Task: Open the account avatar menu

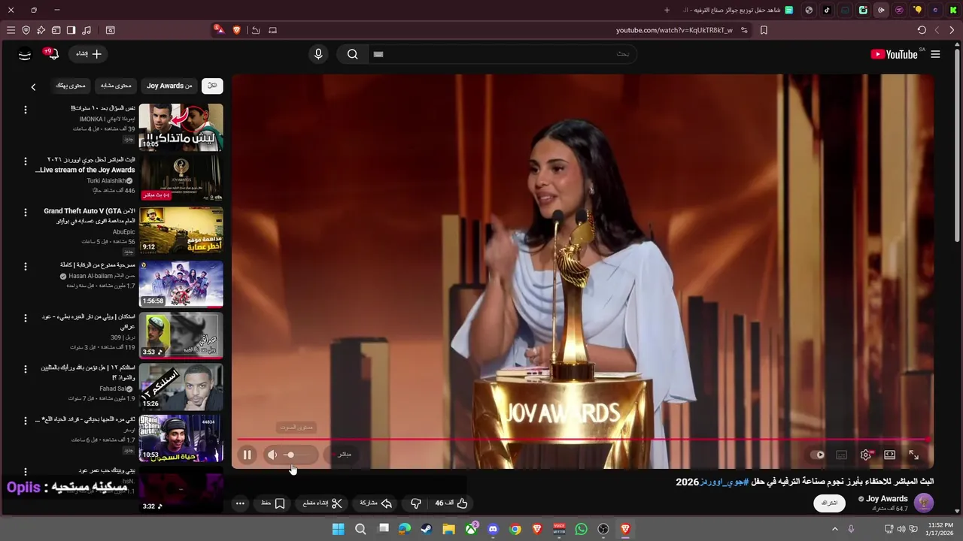Action: click(25, 54)
